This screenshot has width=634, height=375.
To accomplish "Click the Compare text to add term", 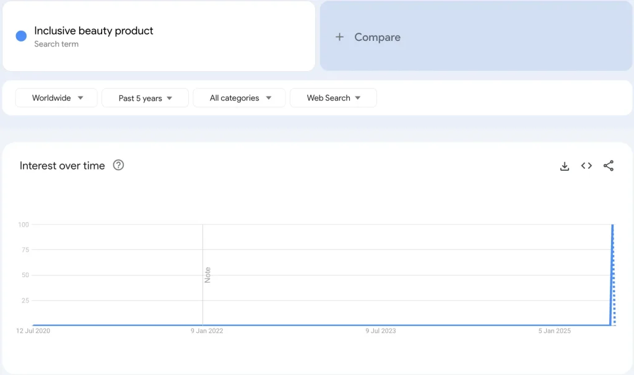I will click(377, 37).
